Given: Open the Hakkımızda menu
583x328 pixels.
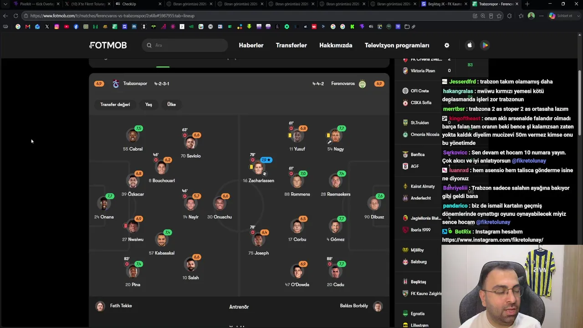Looking at the screenshot, I should pyautogui.click(x=336, y=45).
